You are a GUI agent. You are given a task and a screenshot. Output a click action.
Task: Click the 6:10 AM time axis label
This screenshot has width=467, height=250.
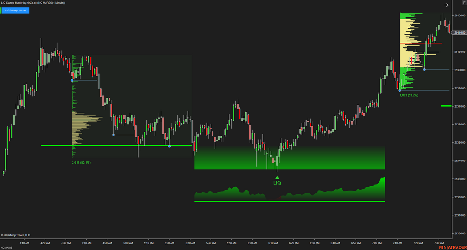click(273, 243)
